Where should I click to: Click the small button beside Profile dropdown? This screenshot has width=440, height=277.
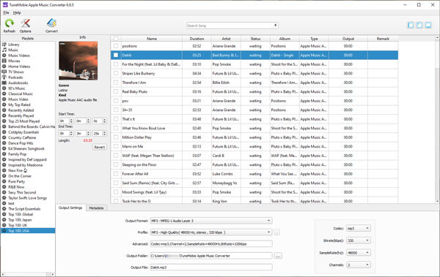click(276, 232)
